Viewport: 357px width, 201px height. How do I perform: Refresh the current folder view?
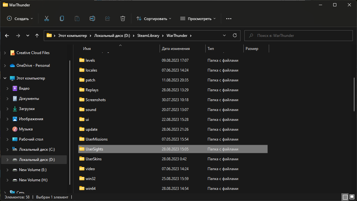[235, 36]
